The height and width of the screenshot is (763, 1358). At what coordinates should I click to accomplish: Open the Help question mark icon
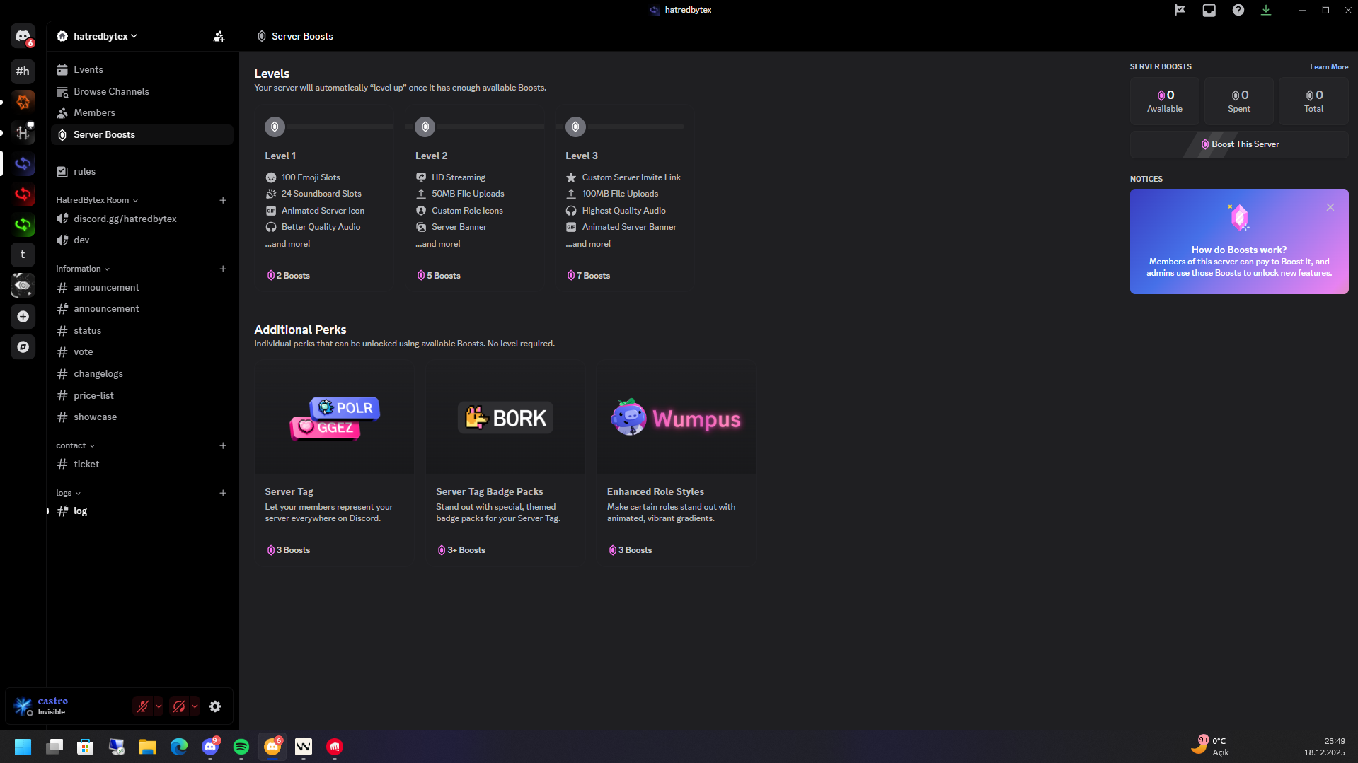pyautogui.click(x=1238, y=10)
